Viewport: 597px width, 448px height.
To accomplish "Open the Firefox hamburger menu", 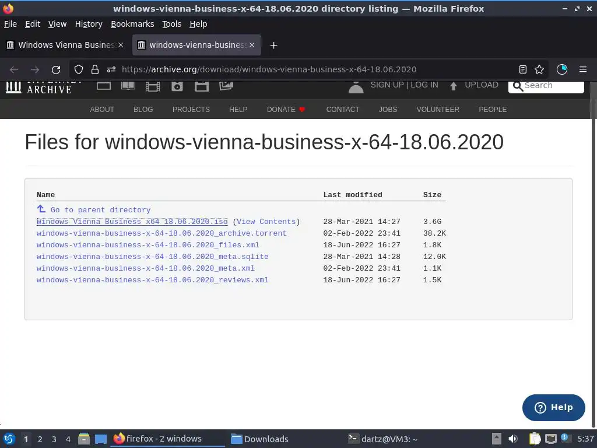I will coord(583,69).
